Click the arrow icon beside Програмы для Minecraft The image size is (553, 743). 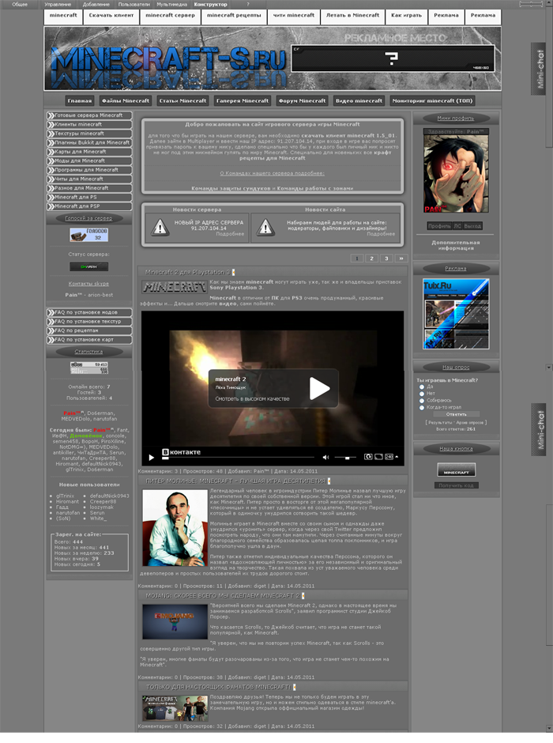[x=51, y=170]
